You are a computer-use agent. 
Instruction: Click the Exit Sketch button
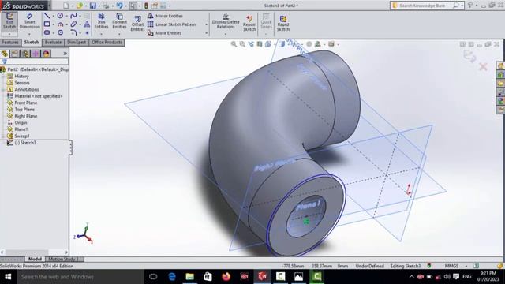click(9, 21)
